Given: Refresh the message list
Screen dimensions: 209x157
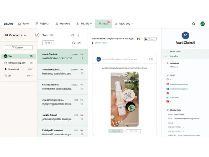Looking at the screenshot, I should 74,43.
